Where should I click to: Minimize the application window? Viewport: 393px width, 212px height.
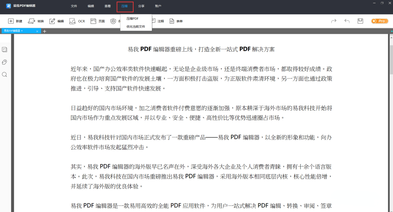[x=374, y=3]
